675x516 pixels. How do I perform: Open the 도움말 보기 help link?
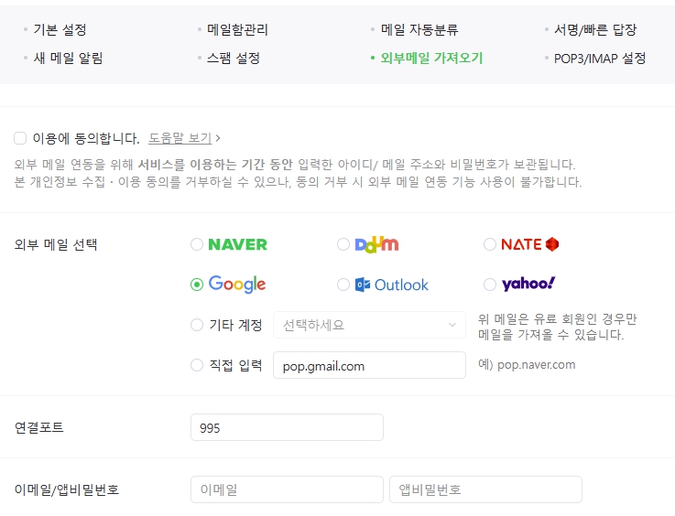coord(180,138)
